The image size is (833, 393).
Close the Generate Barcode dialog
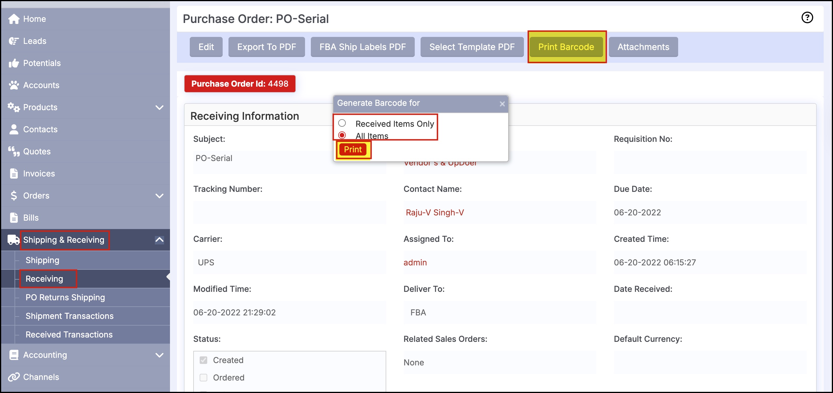(502, 104)
